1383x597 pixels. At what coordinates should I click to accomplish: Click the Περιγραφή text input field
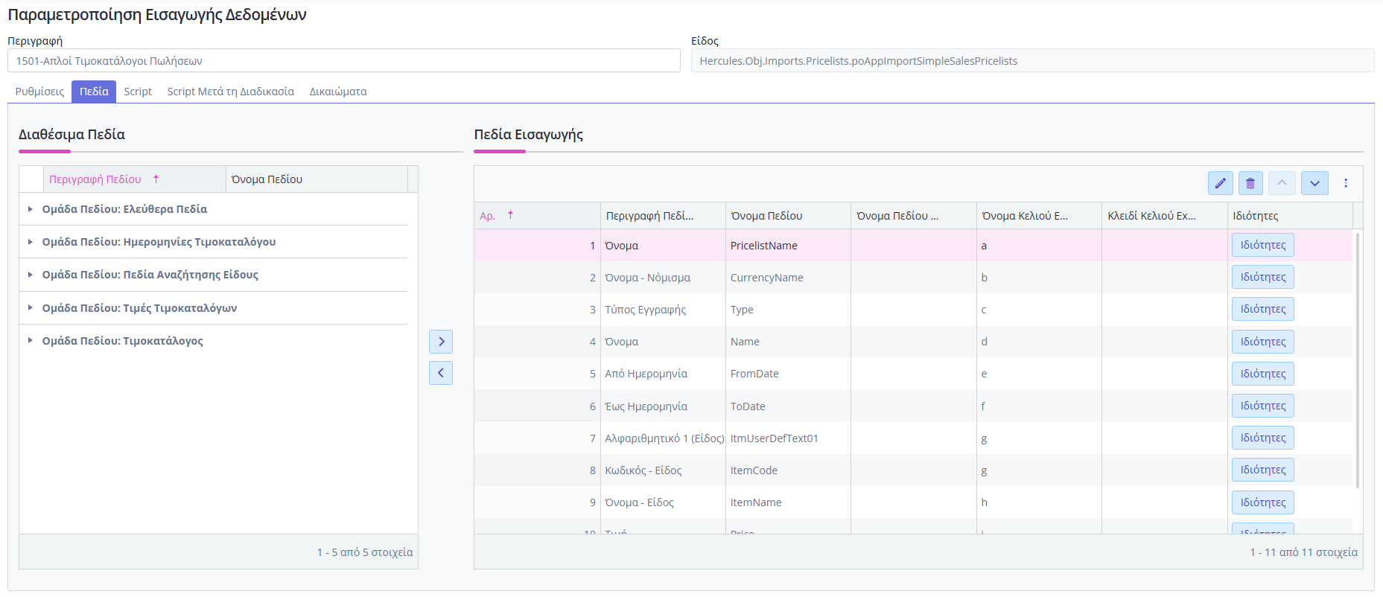(343, 61)
